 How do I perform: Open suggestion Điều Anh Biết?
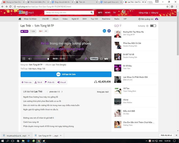129,111
